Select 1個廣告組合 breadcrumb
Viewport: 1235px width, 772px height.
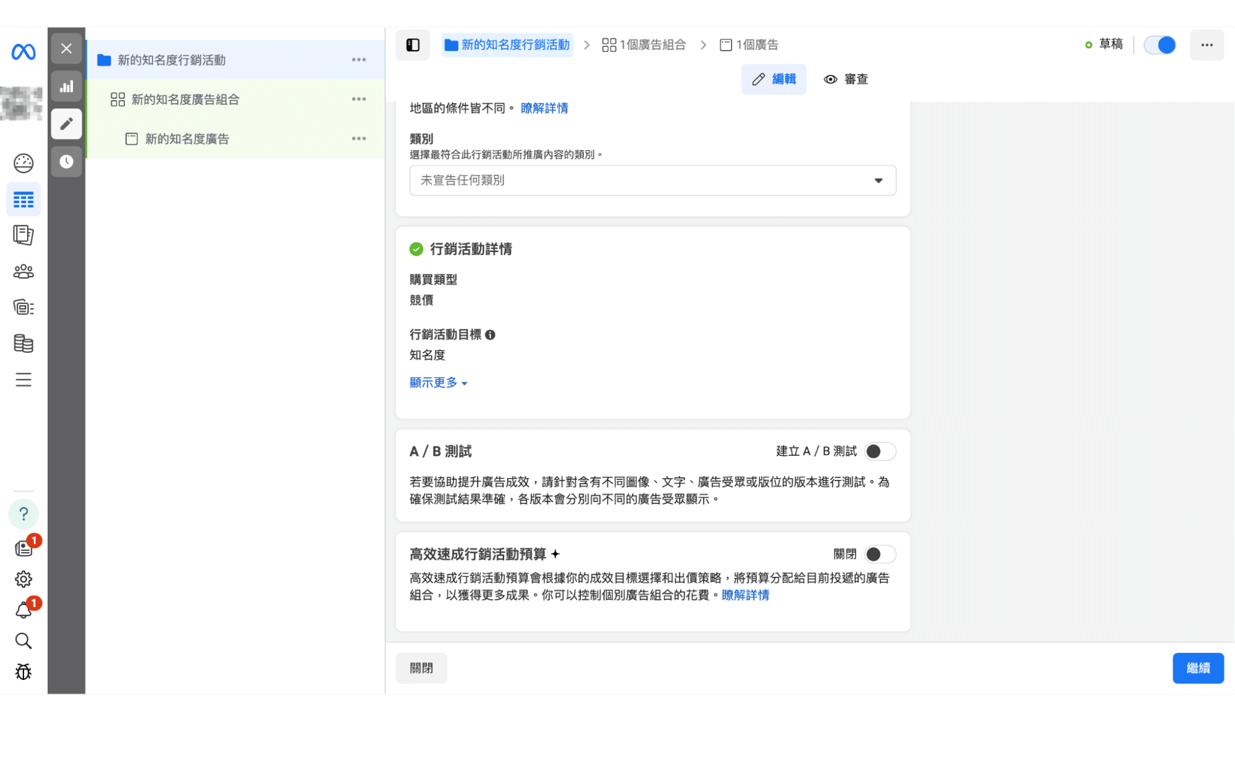click(x=644, y=45)
